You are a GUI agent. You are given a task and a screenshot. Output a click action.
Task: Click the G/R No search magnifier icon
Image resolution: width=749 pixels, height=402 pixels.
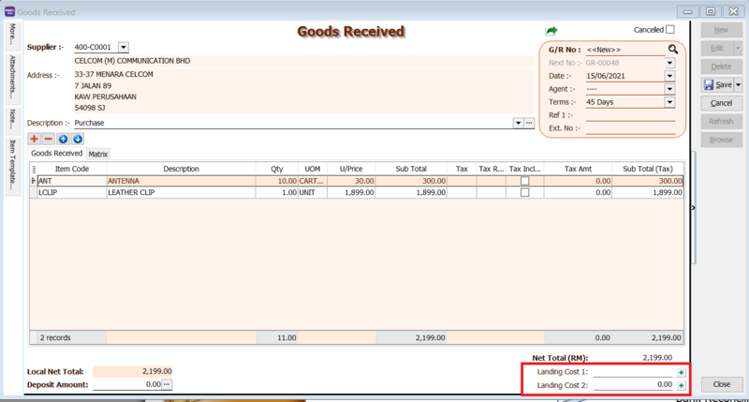coord(672,49)
